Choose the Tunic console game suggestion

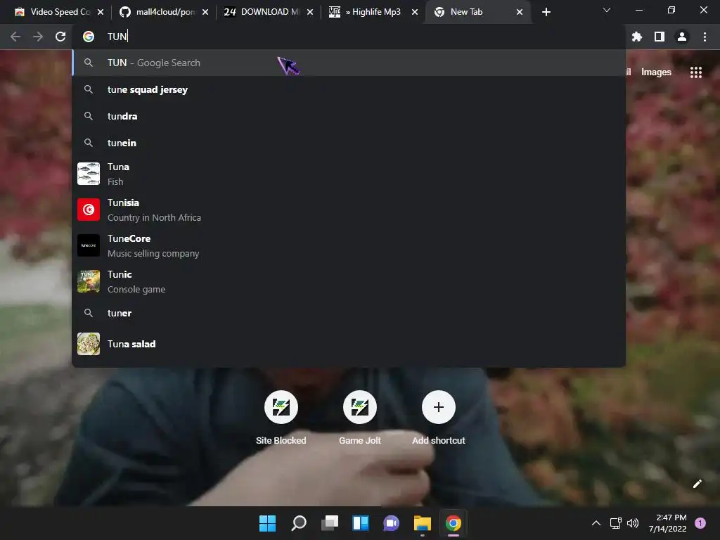click(349, 281)
